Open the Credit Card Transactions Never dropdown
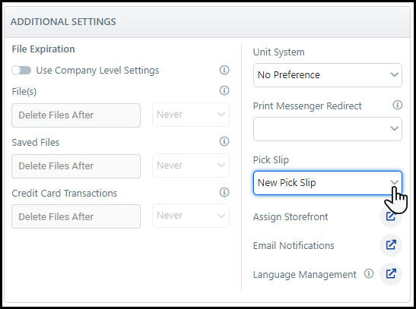Screen dimensions: 416x309 click(191, 216)
